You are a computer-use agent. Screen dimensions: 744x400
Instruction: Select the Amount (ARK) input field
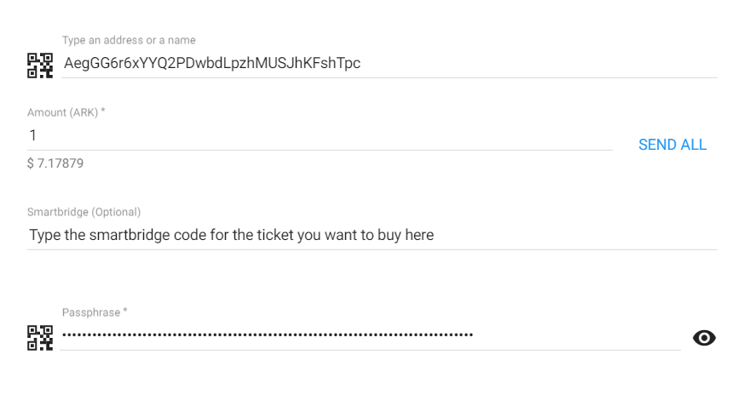320,136
